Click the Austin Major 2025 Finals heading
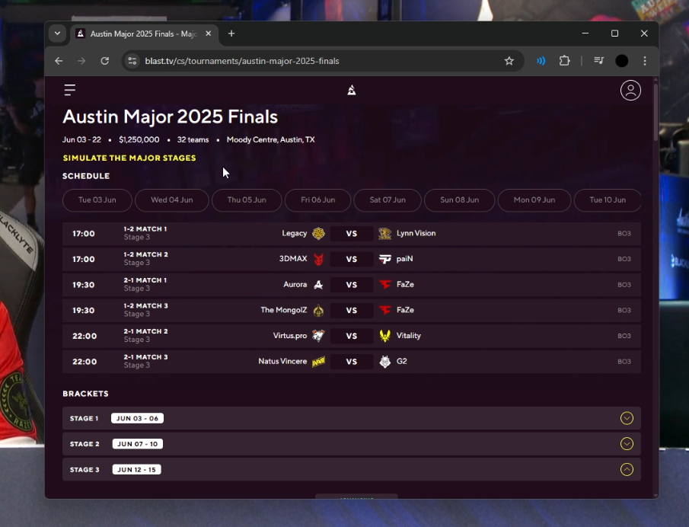The width and height of the screenshot is (689, 527). pos(170,117)
